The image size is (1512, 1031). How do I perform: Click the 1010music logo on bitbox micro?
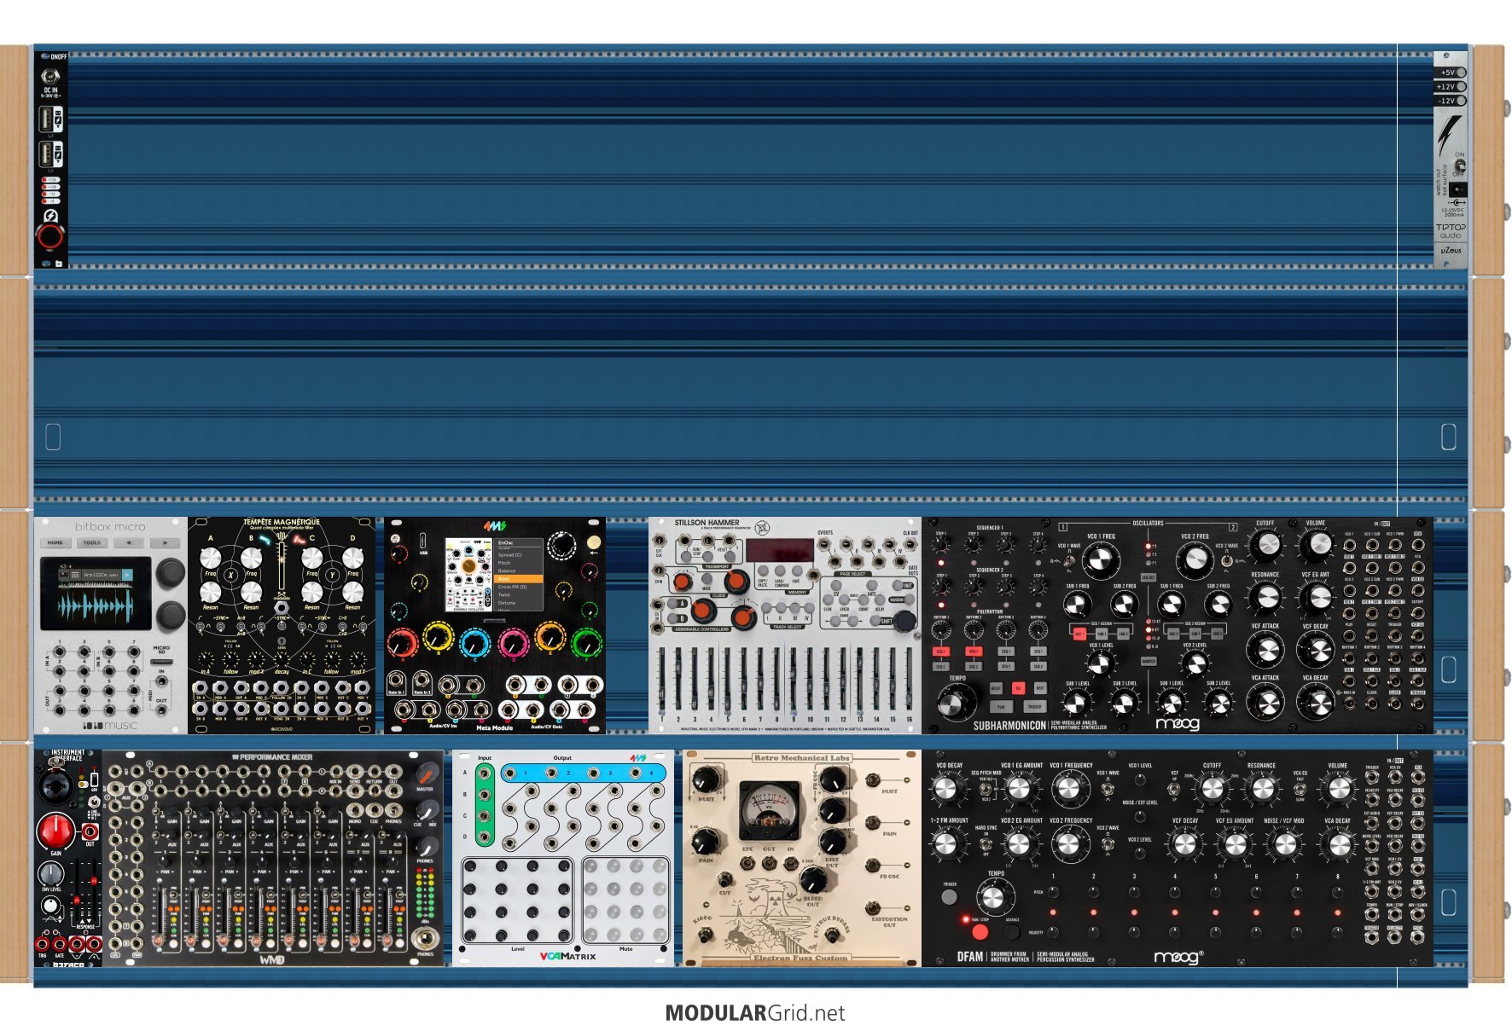[109, 725]
